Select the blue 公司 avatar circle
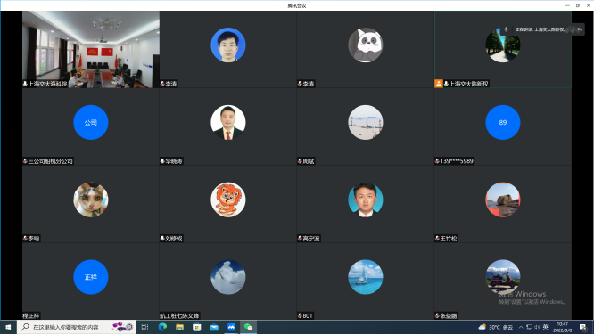Image resolution: width=594 pixels, height=334 pixels. pos(91,123)
